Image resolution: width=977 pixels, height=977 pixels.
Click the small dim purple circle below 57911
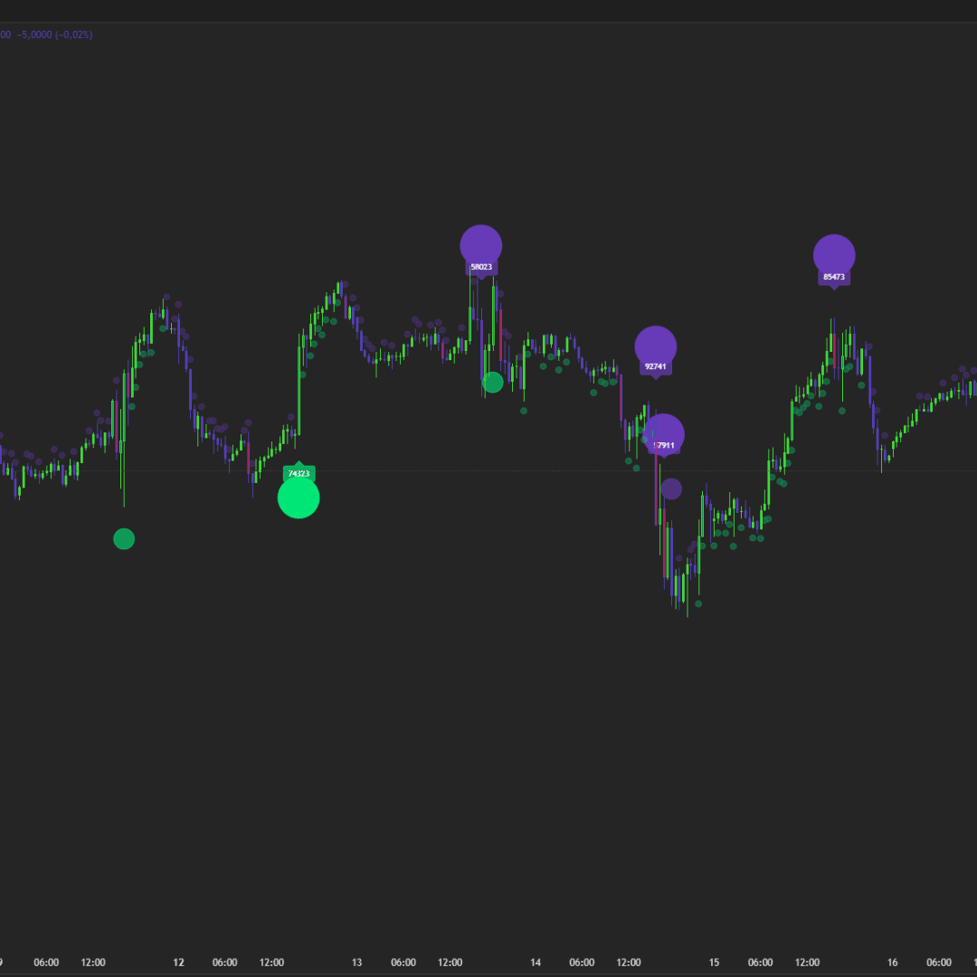coord(671,489)
